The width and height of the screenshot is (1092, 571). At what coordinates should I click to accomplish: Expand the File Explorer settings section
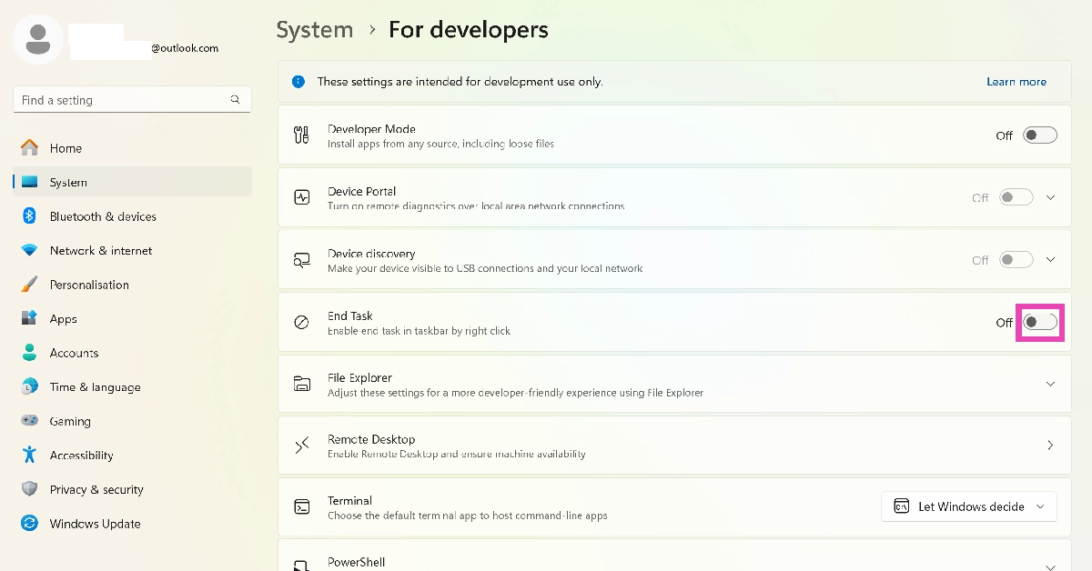pos(1050,384)
